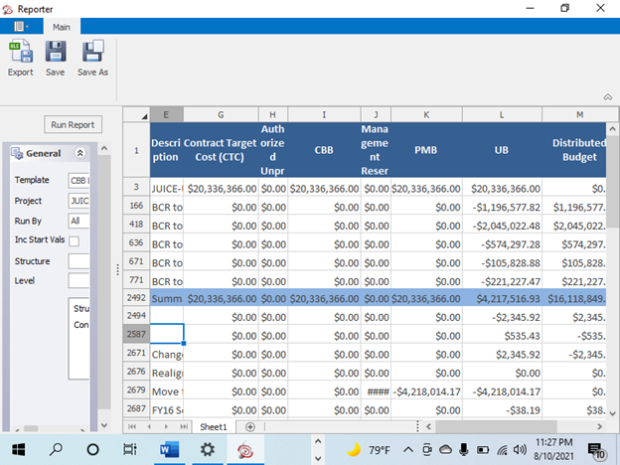Viewport: 620px width, 465px height.
Task: Click the Level input field
Action: click(x=79, y=281)
